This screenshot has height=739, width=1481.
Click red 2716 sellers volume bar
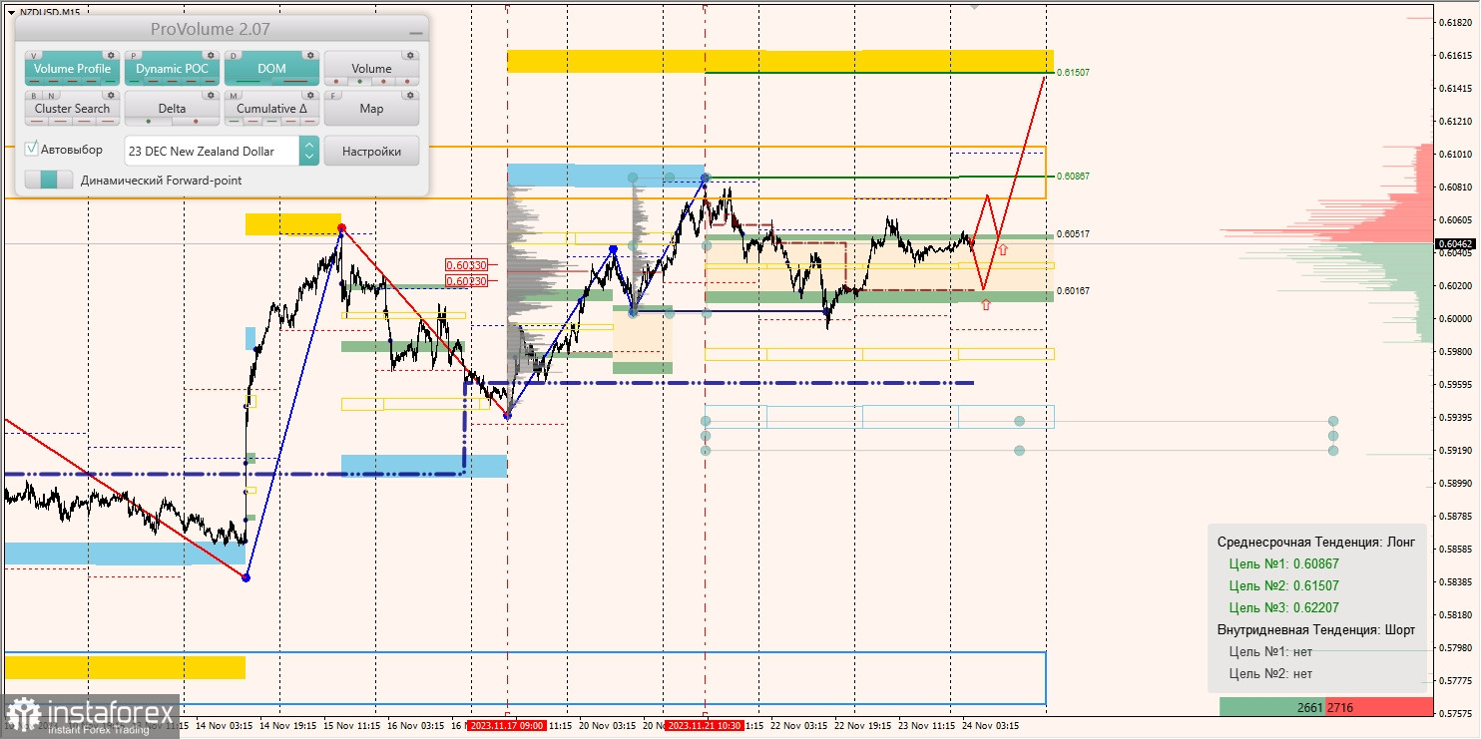pos(1379,707)
